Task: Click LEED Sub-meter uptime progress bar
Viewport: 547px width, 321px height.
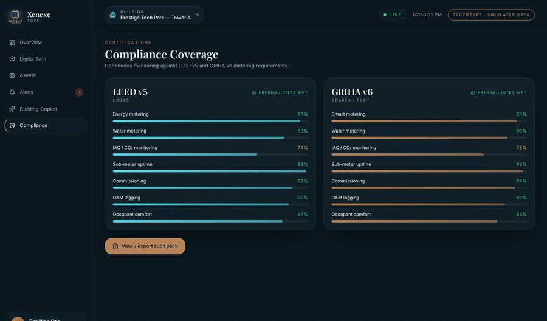Action: tap(210, 171)
